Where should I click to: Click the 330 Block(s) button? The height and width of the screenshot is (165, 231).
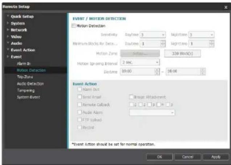pyautogui.click(x=182, y=53)
